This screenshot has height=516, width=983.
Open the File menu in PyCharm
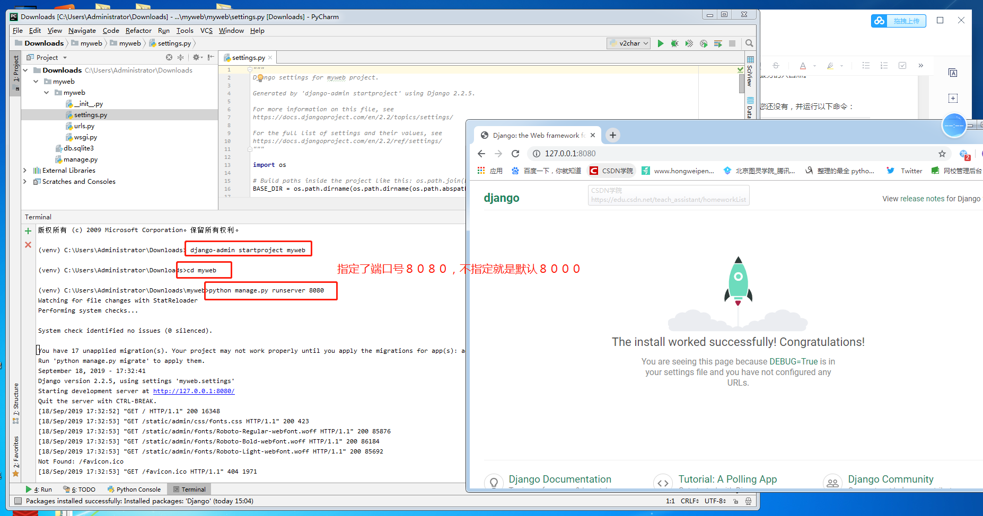(x=17, y=31)
